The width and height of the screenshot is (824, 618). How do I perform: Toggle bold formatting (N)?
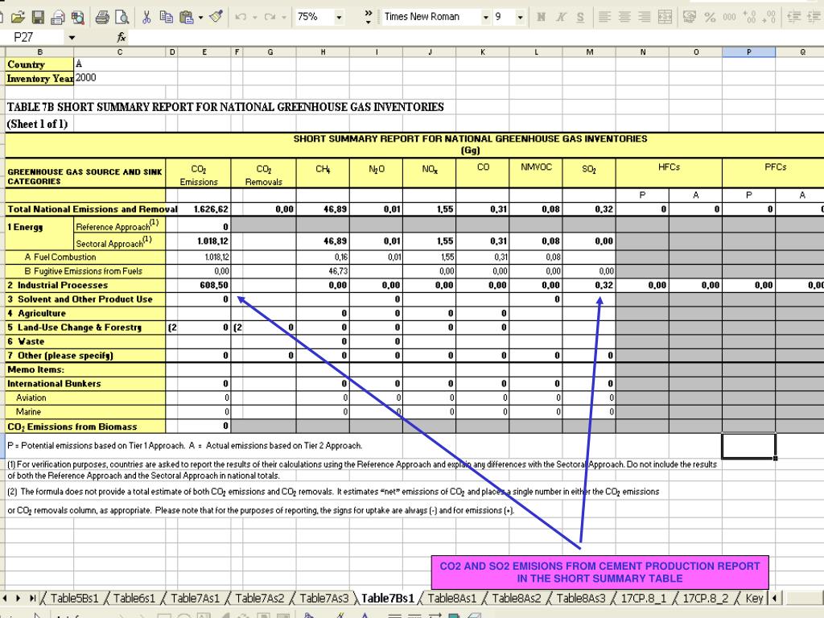541,18
